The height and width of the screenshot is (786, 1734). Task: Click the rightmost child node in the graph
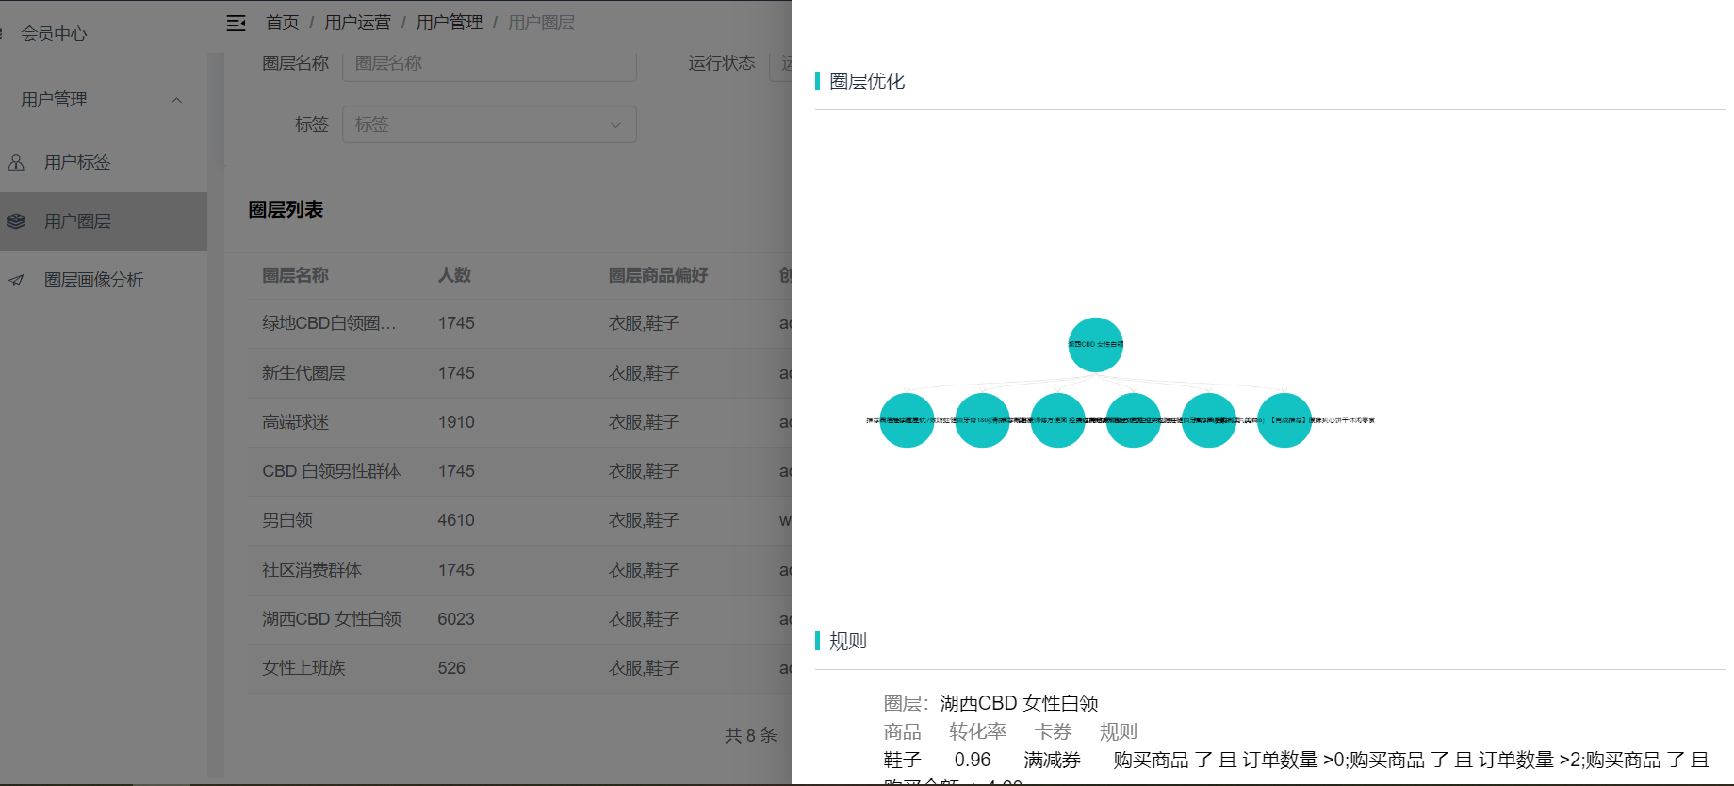(x=1284, y=420)
